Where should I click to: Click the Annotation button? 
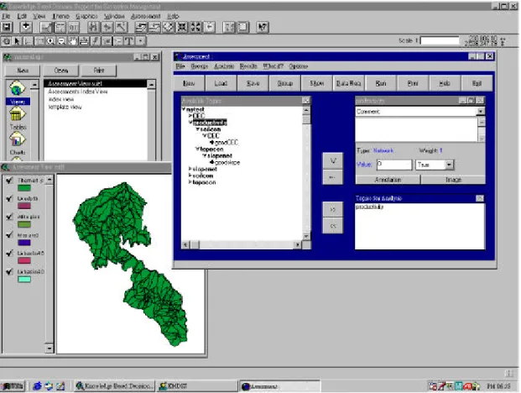388,180
